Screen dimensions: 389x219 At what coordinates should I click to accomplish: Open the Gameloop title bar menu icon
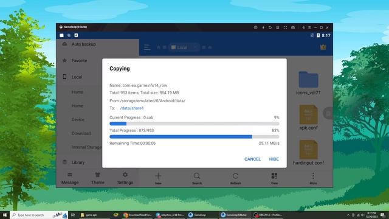[x=309, y=27]
